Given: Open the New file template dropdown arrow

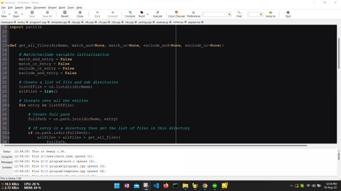Looking at the screenshot, I should [9, 14].
